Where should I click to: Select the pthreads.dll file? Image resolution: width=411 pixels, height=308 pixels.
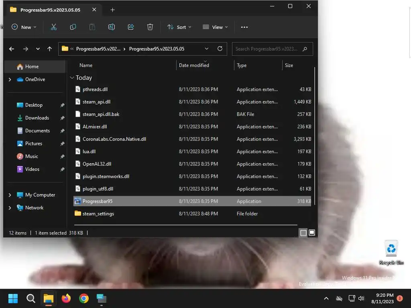192,89
